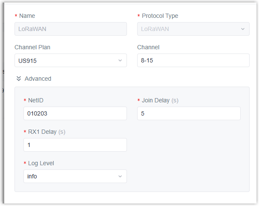Click the disabled Name field LoRaWAN
The image size is (259, 206).
coord(70,29)
